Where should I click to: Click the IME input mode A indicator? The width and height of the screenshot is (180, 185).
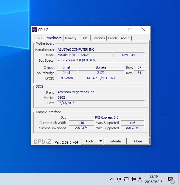pyautogui.click(x=140, y=179)
